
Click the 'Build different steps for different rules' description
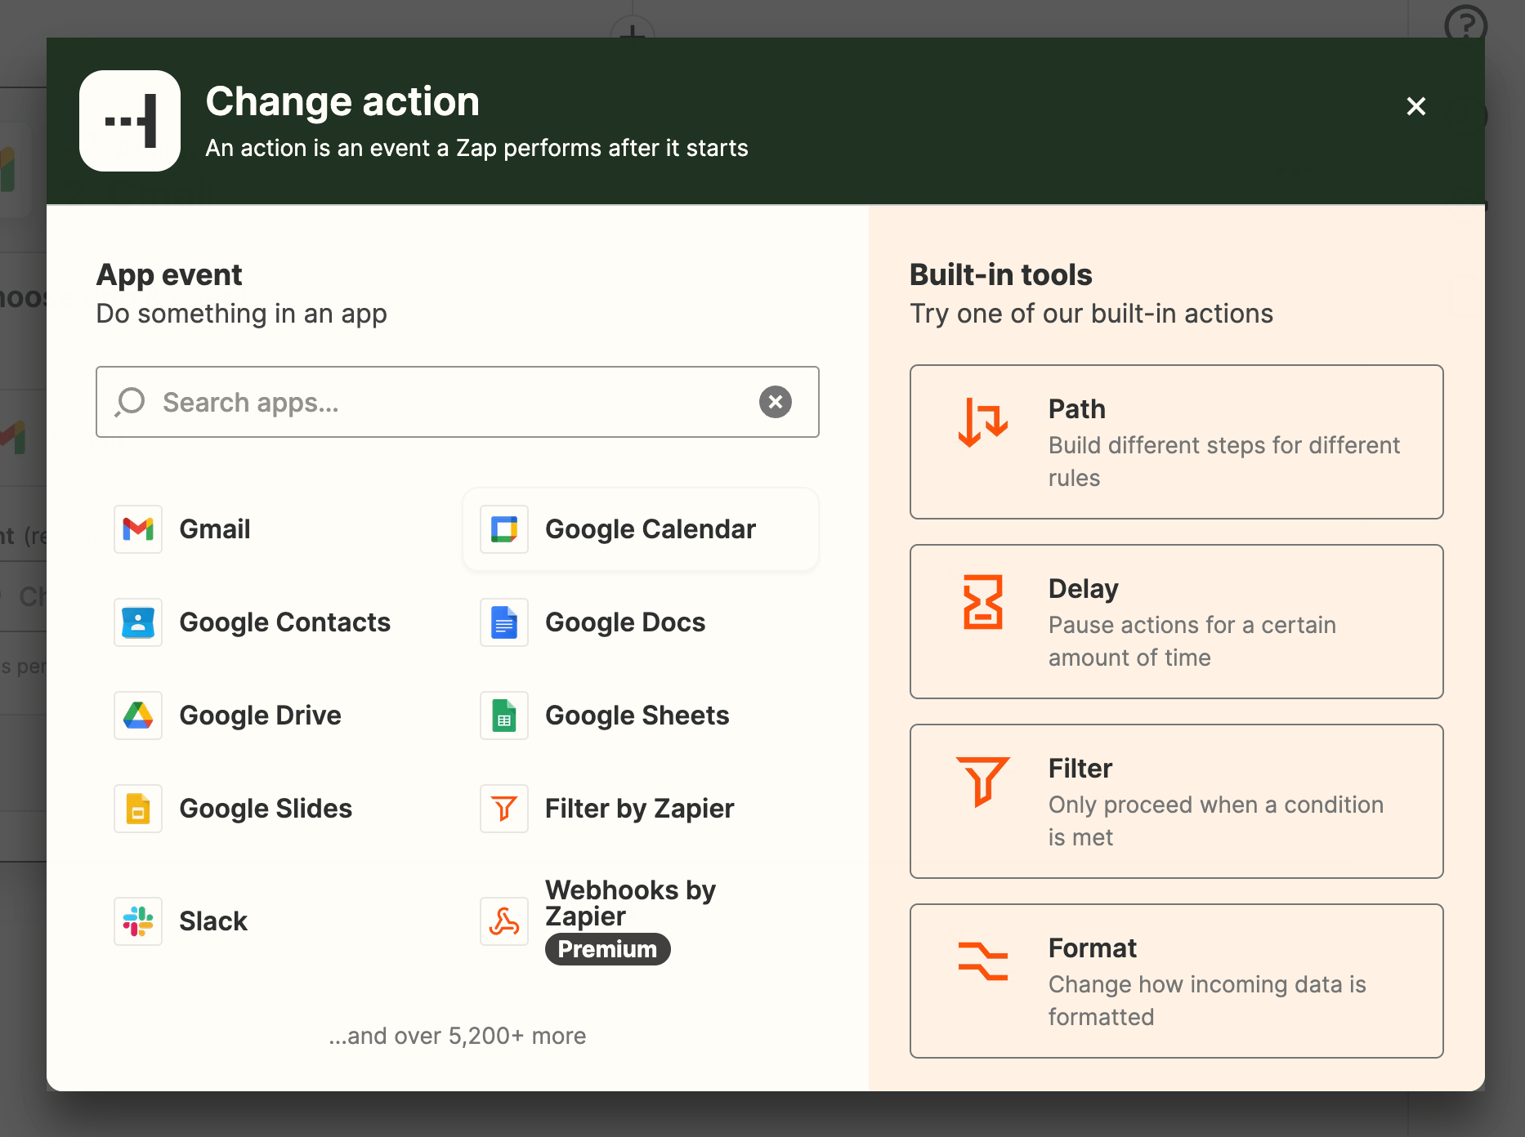click(x=1224, y=461)
